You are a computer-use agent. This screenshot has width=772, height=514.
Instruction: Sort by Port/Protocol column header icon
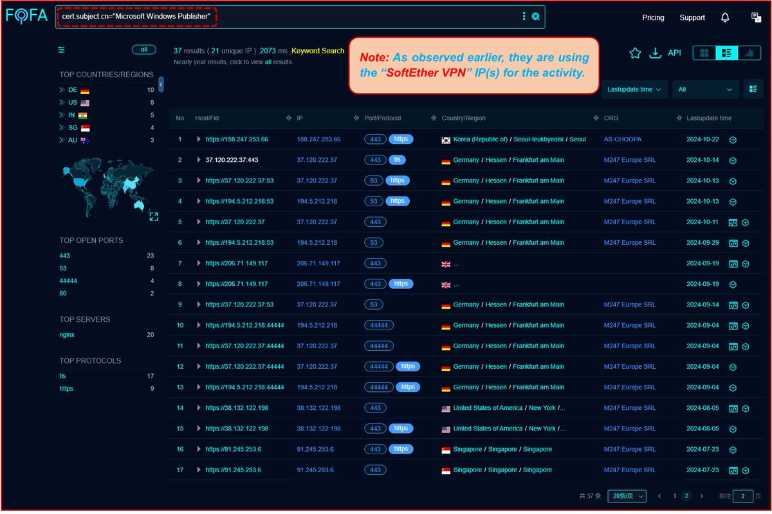(x=434, y=118)
